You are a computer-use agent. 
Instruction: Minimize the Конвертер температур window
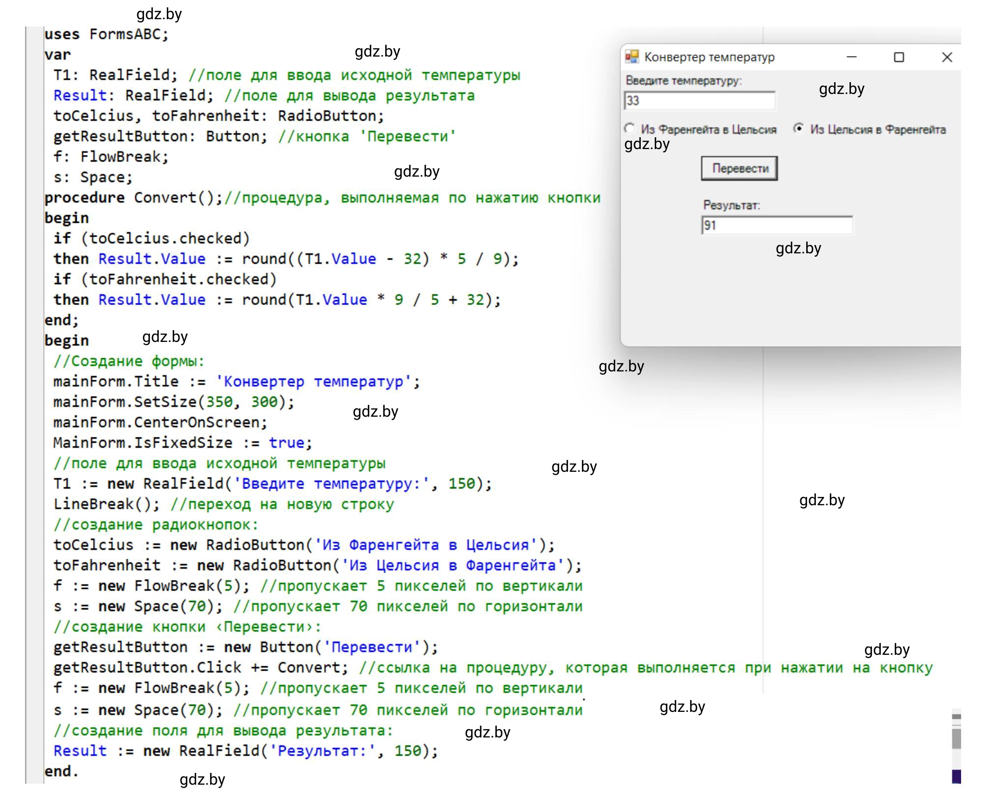[852, 57]
